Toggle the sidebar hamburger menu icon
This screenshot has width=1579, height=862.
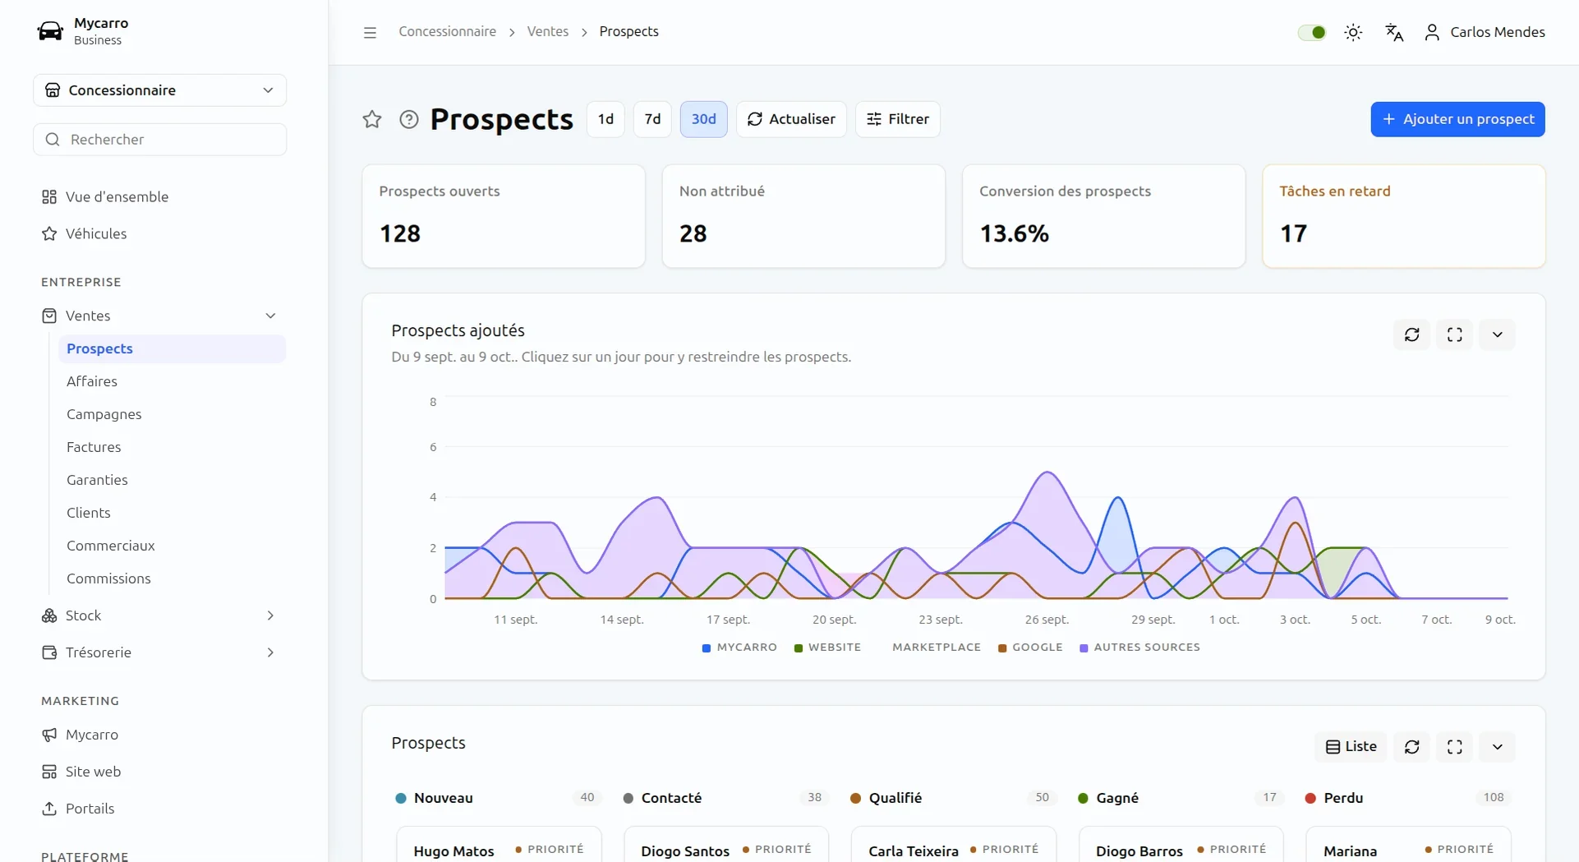[370, 32]
